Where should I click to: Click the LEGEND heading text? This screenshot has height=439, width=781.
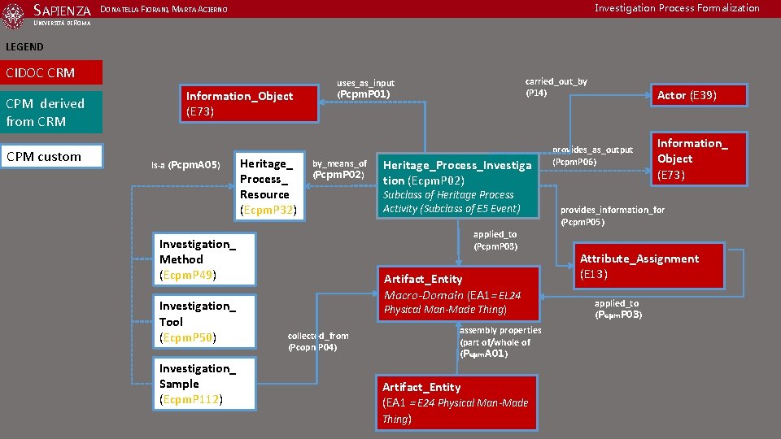point(24,47)
